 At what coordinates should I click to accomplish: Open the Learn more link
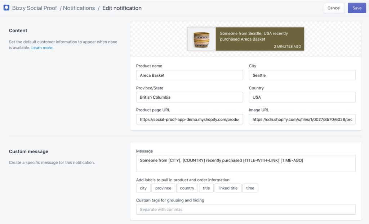[43, 48]
